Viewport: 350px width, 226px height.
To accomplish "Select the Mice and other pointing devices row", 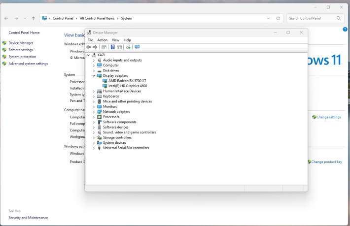I will click(x=127, y=101).
